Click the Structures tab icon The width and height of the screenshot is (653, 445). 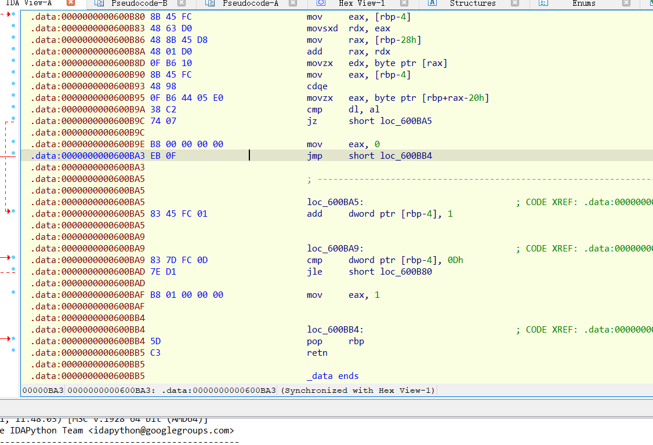432,3
